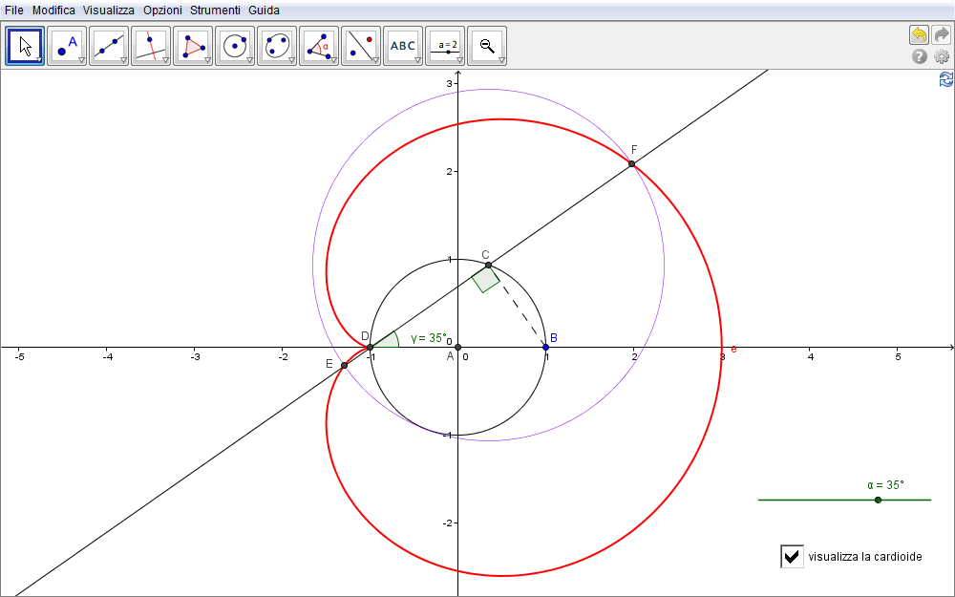Toggle the 'visualizza la cardioide' checkbox
This screenshot has height=597, width=955.
(x=792, y=556)
